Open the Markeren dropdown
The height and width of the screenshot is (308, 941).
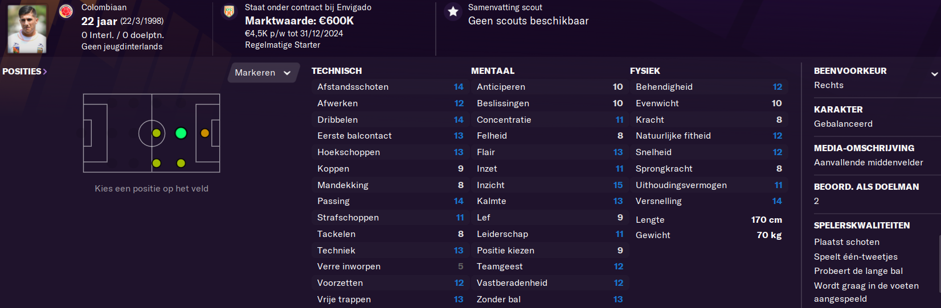(x=263, y=73)
